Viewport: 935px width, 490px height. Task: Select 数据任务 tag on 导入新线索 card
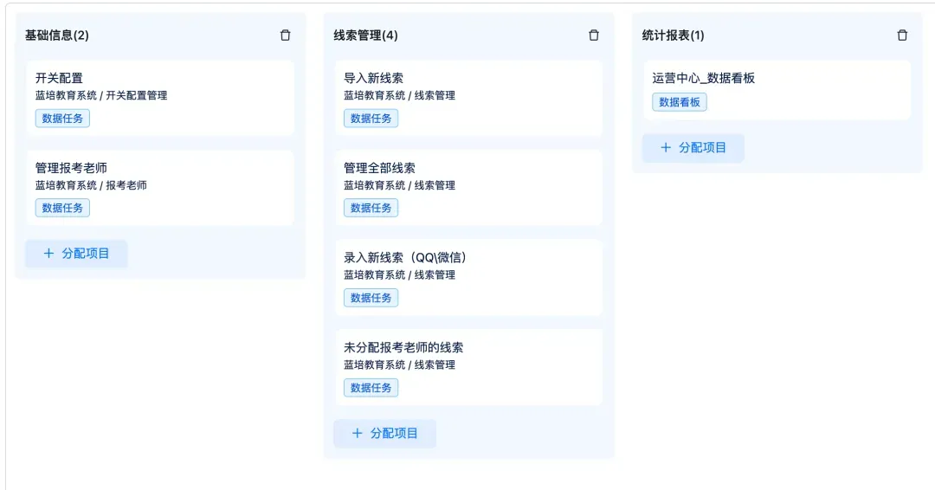click(x=371, y=119)
